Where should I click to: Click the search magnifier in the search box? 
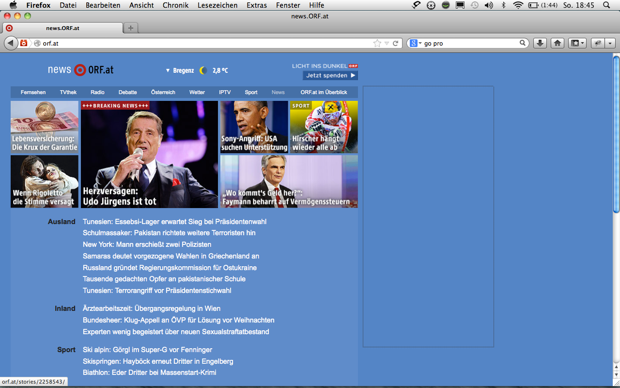click(523, 43)
